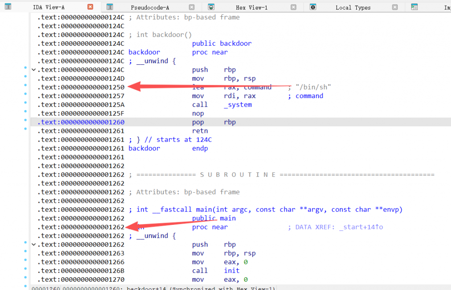Click the Local Types tab icon
This screenshot has height=290, width=451.
tap(313, 7)
